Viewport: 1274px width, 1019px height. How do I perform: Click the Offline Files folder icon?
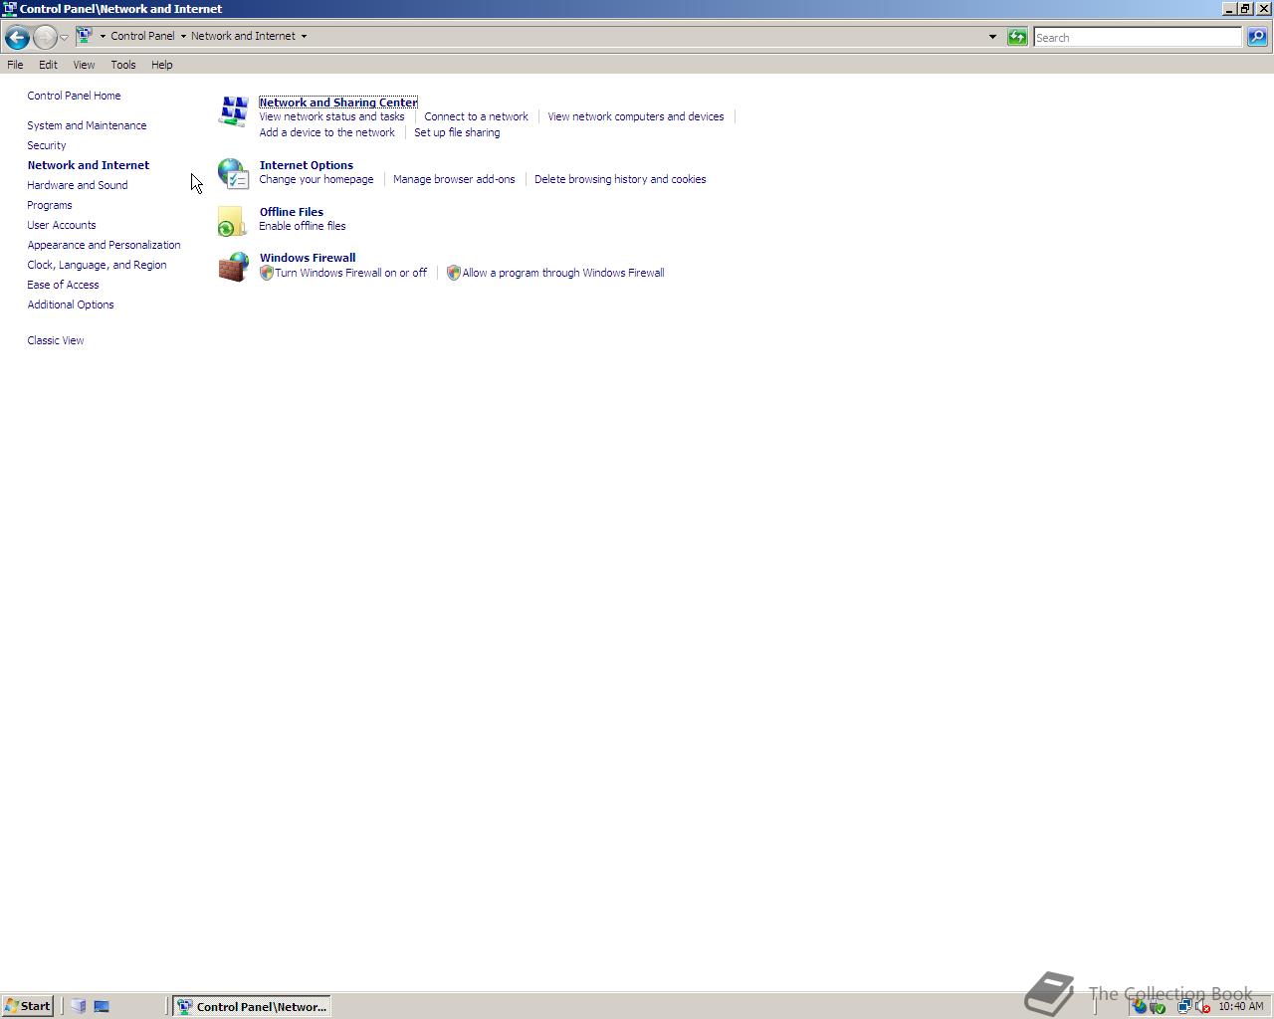(x=231, y=221)
